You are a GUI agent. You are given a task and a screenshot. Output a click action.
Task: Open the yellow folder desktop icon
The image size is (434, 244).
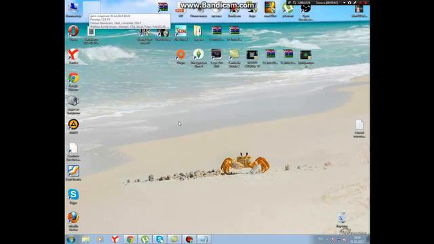point(198,33)
